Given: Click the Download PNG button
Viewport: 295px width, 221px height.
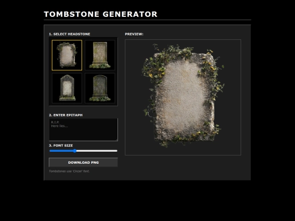Looking at the screenshot, I should click(x=84, y=163).
